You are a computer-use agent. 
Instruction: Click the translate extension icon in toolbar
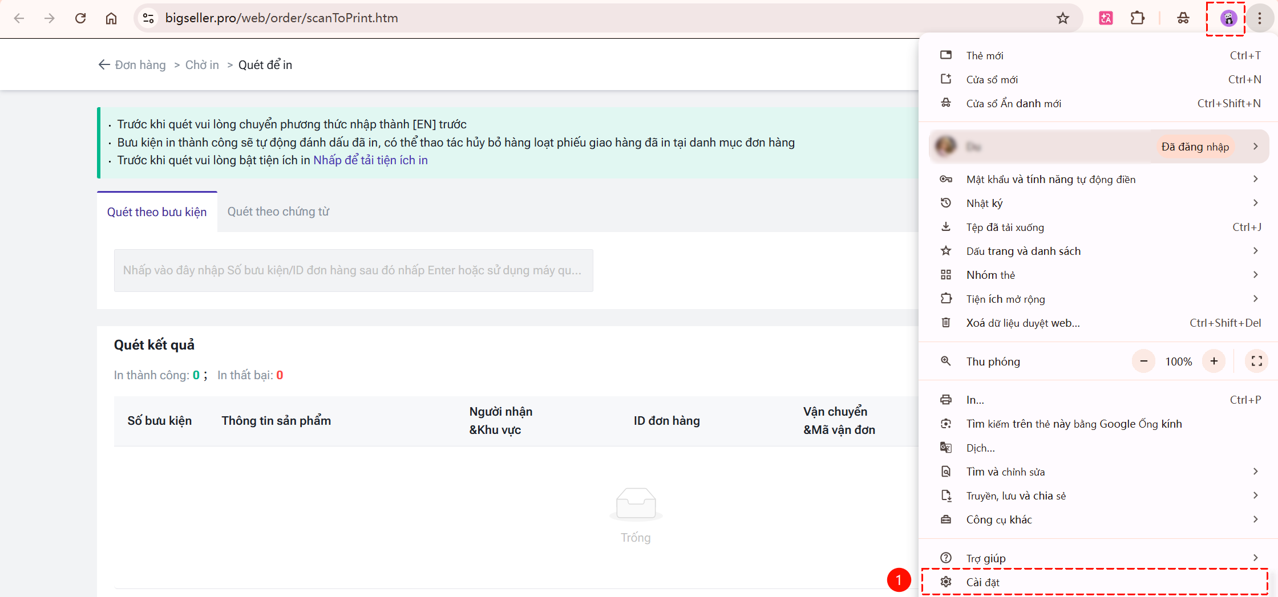(x=1106, y=18)
